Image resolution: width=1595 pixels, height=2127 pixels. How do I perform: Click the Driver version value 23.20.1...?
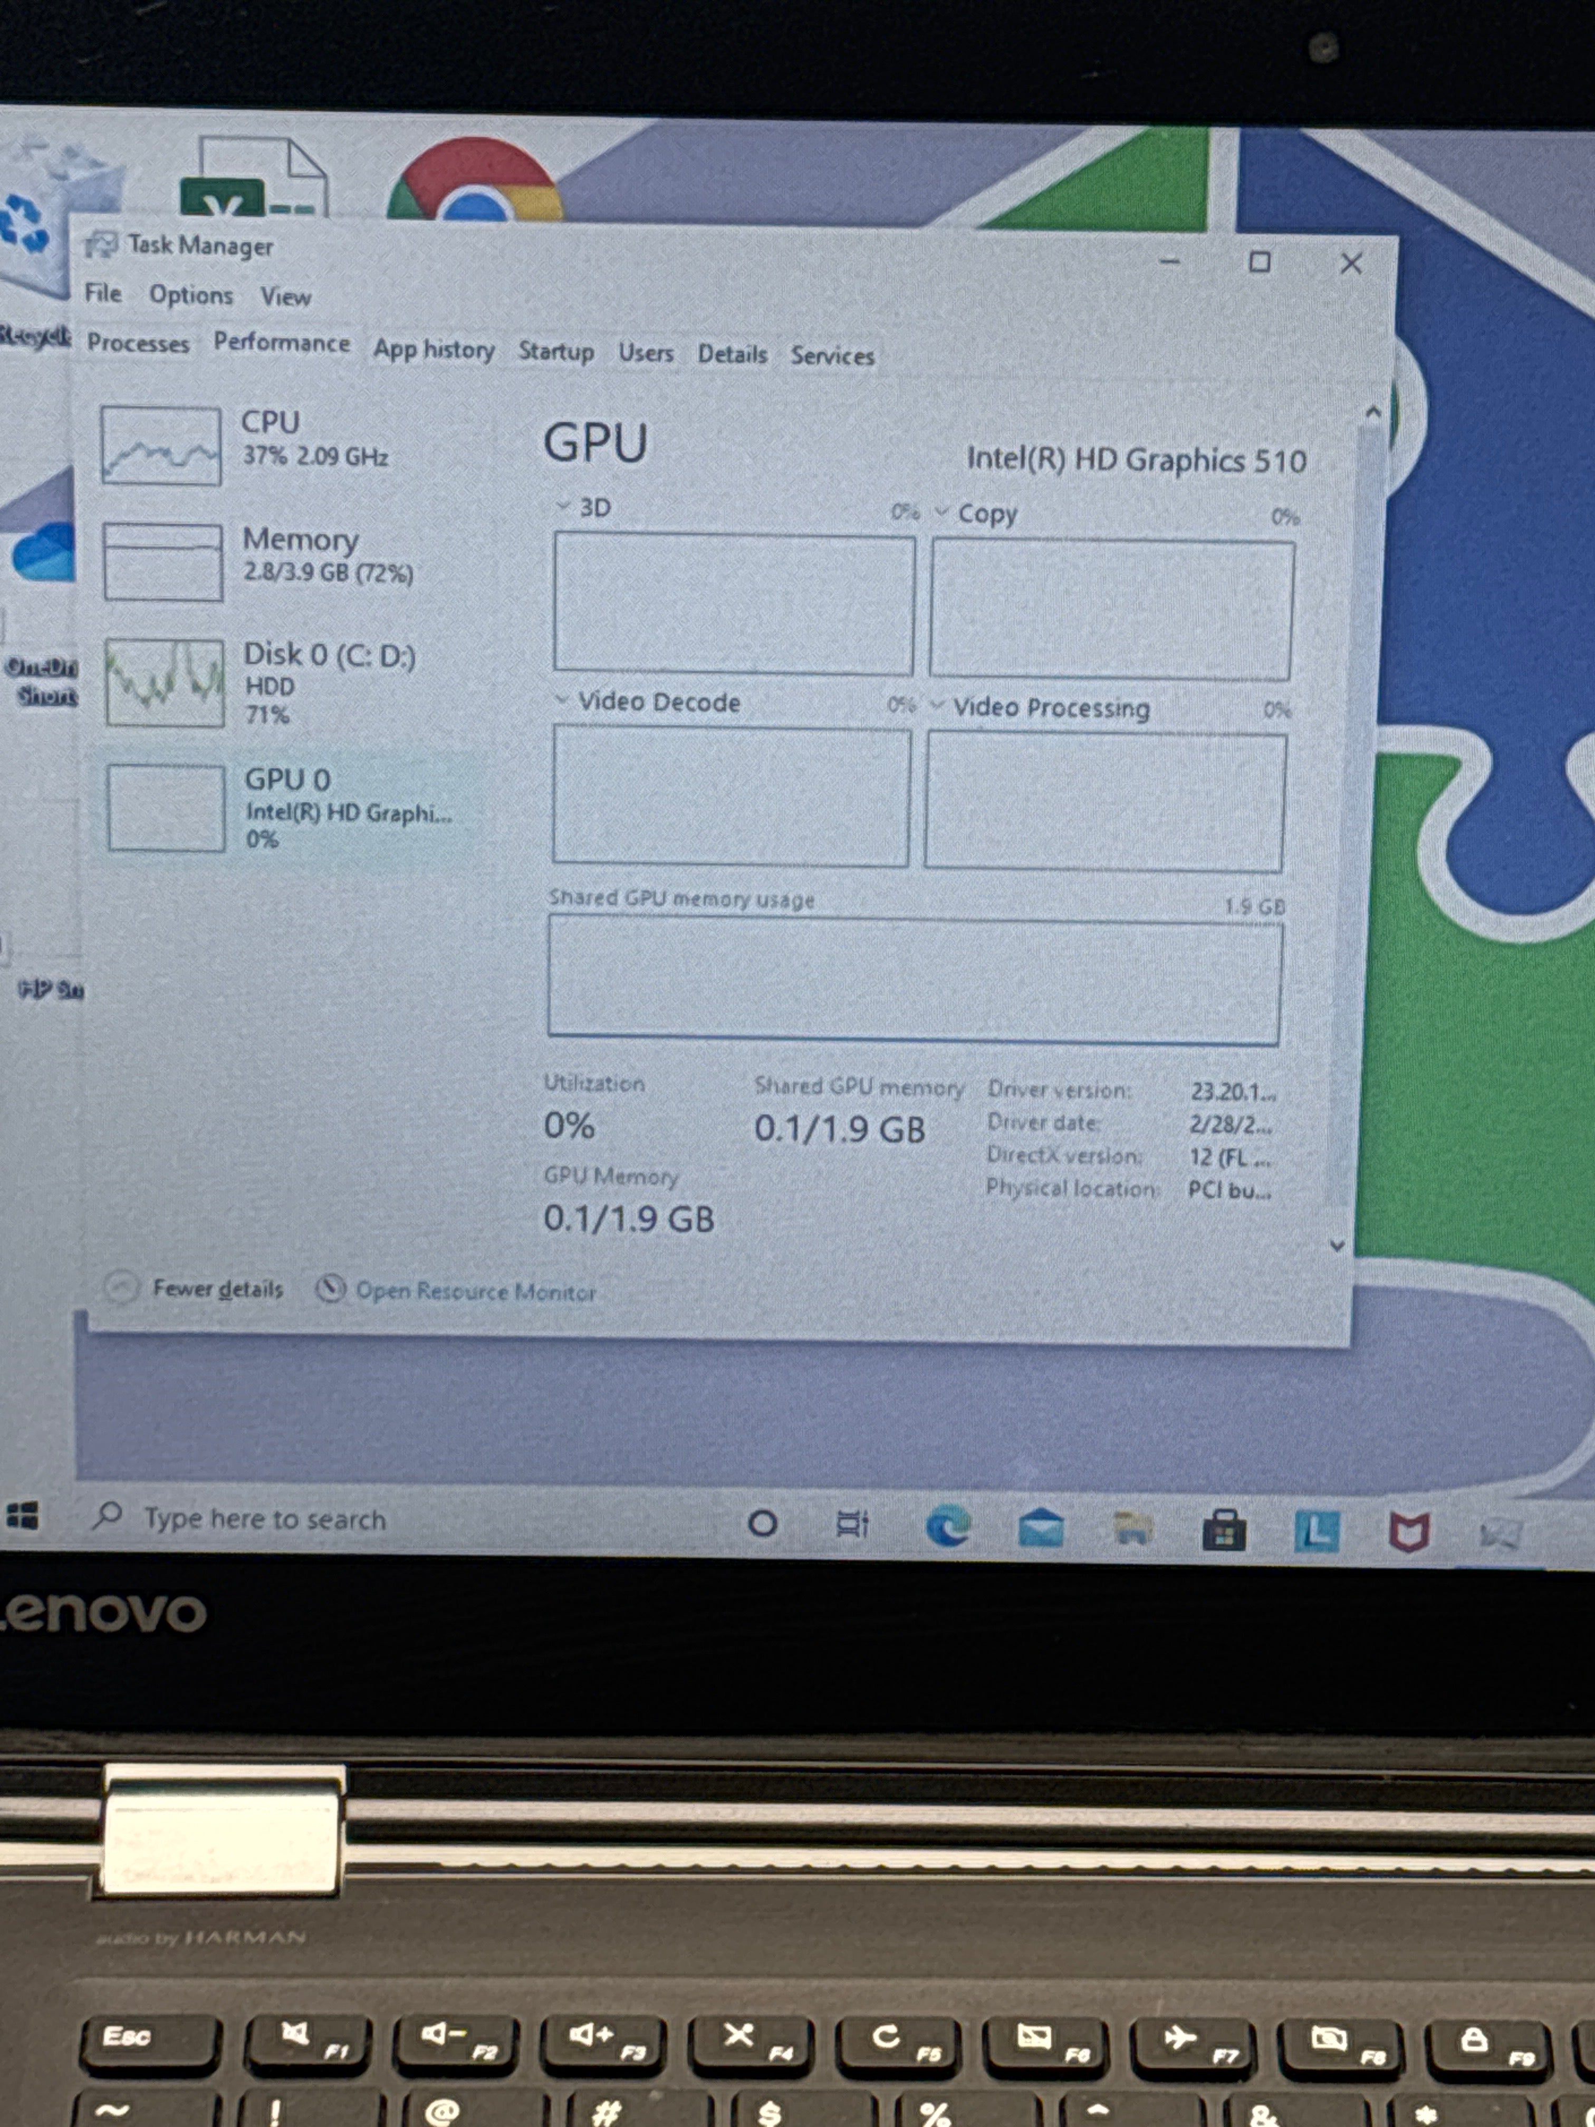click(1233, 1091)
